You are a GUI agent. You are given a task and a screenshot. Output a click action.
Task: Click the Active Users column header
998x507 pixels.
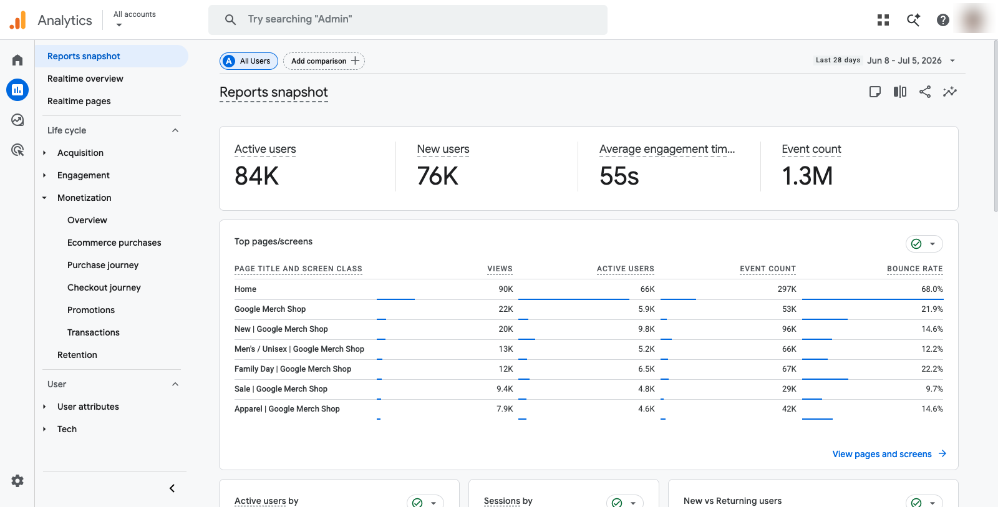tap(626, 269)
